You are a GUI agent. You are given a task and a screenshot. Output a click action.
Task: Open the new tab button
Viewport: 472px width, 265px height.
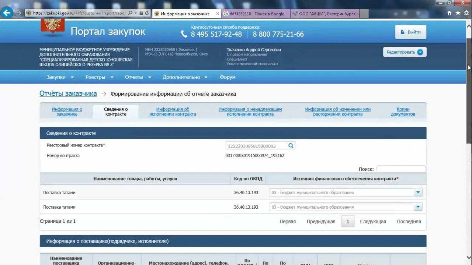point(364,14)
